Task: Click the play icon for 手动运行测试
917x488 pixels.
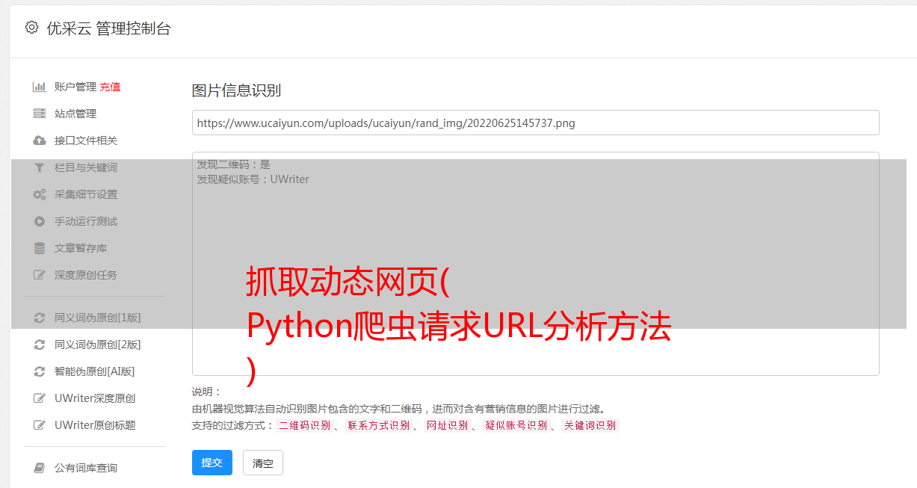Action: 40,221
